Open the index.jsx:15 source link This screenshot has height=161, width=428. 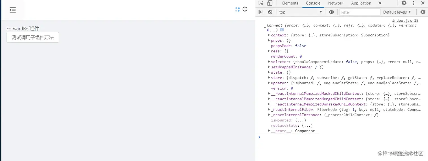click(405, 21)
